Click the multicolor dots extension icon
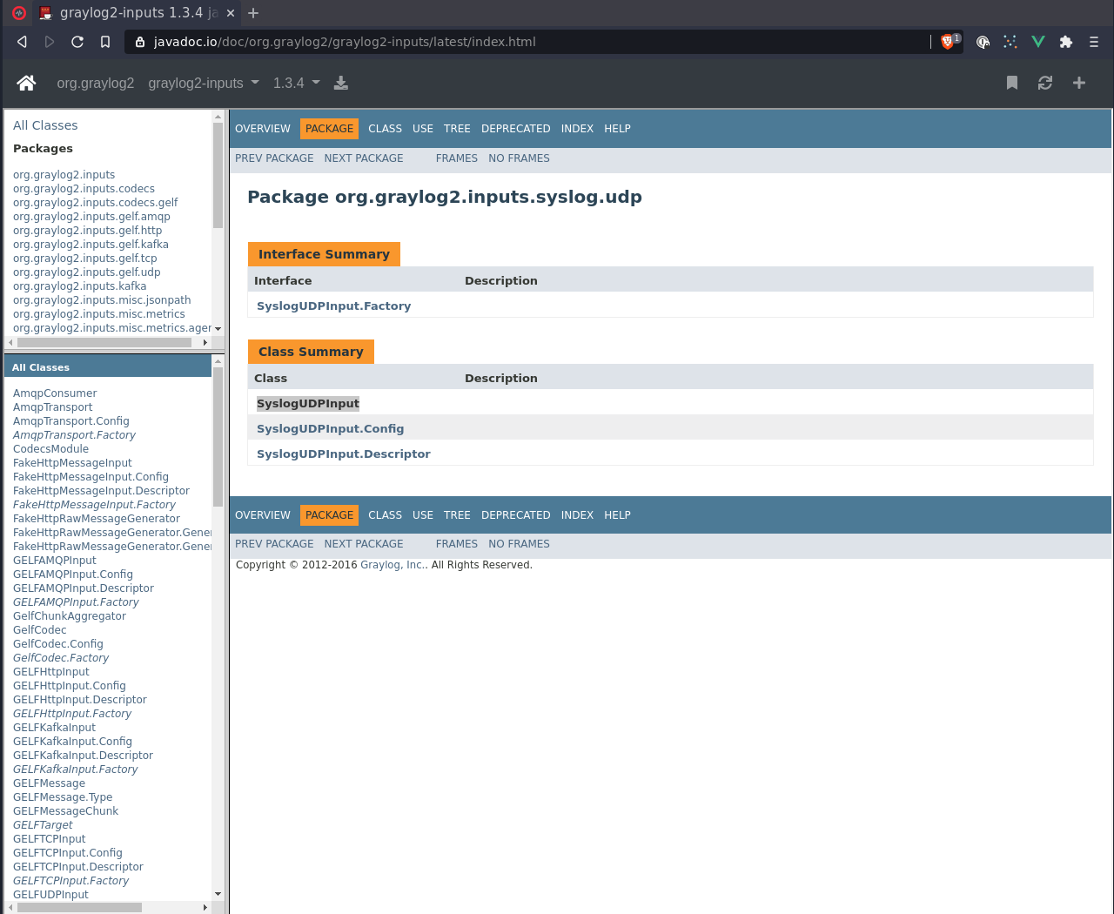Viewport: 1114px width, 914px height. point(1010,42)
